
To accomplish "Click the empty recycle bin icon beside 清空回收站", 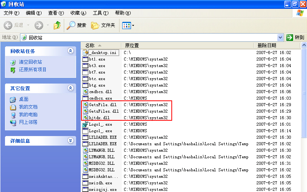I will point(13,62).
